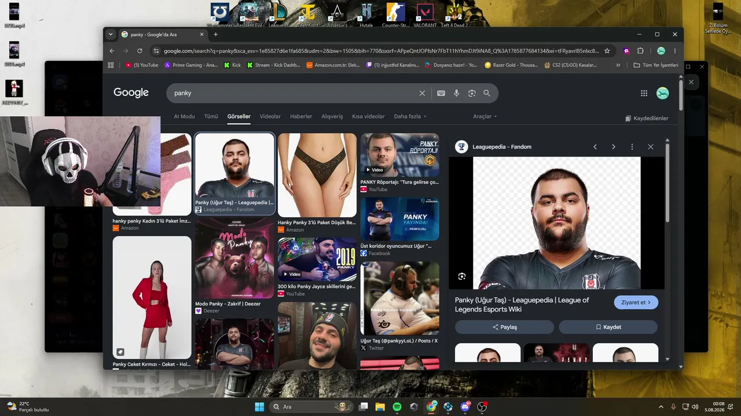Open the Google apps grid

pos(644,93)
